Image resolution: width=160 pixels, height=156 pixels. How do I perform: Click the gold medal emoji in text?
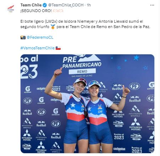pos(53,27)
